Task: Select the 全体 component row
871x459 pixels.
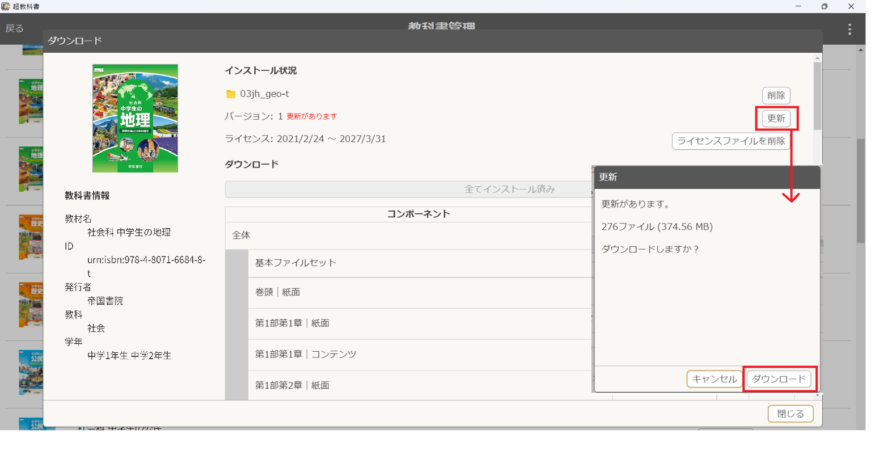Action: (408, 235)
